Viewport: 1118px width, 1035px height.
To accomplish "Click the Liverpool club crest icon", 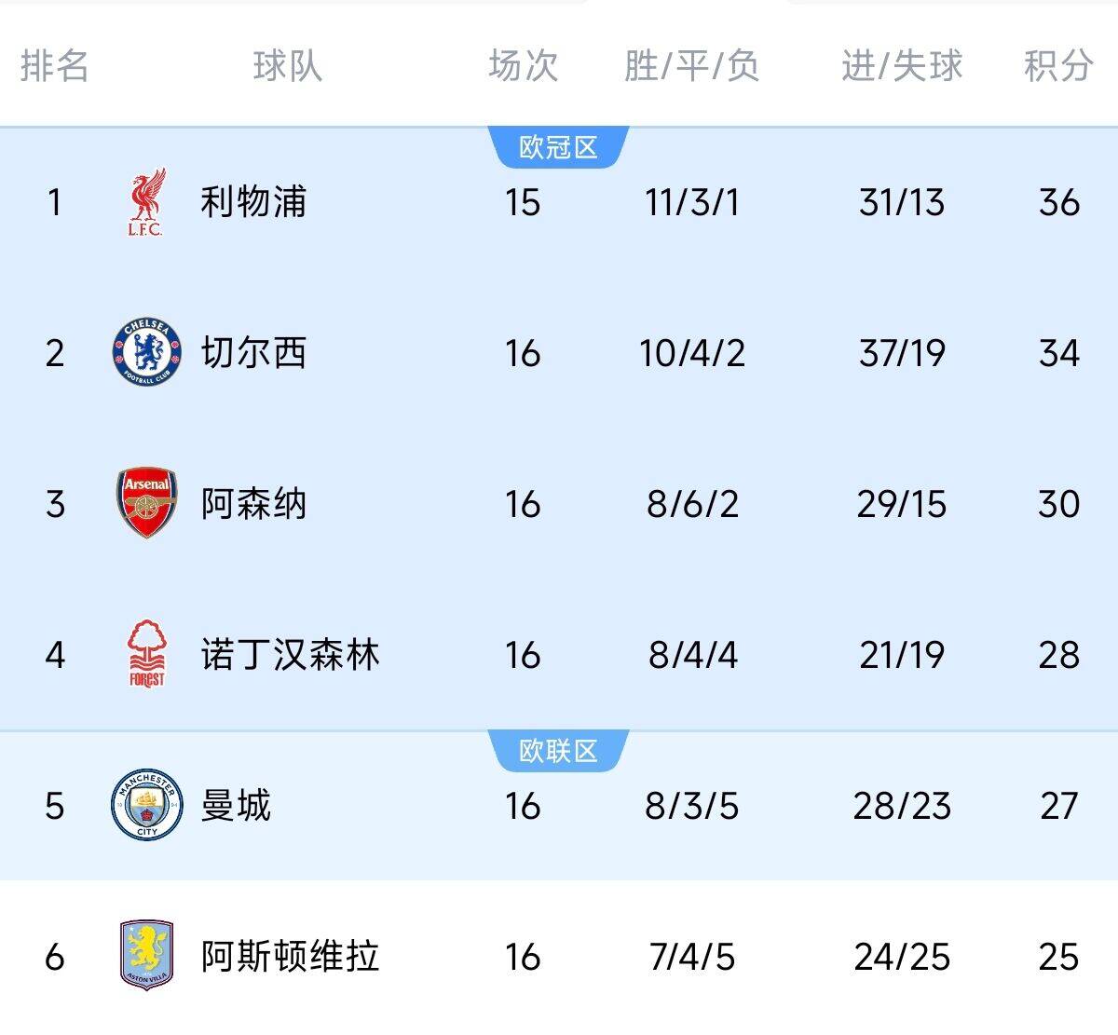I will (x=146, y=202).
